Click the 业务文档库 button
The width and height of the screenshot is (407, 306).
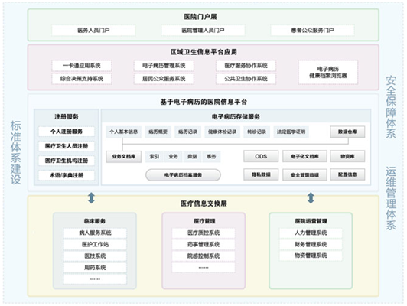coord(124,157)
